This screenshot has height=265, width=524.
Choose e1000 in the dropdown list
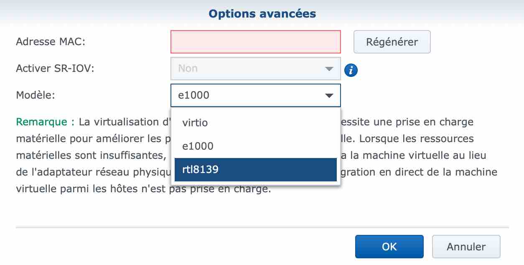tap(256, 146)
